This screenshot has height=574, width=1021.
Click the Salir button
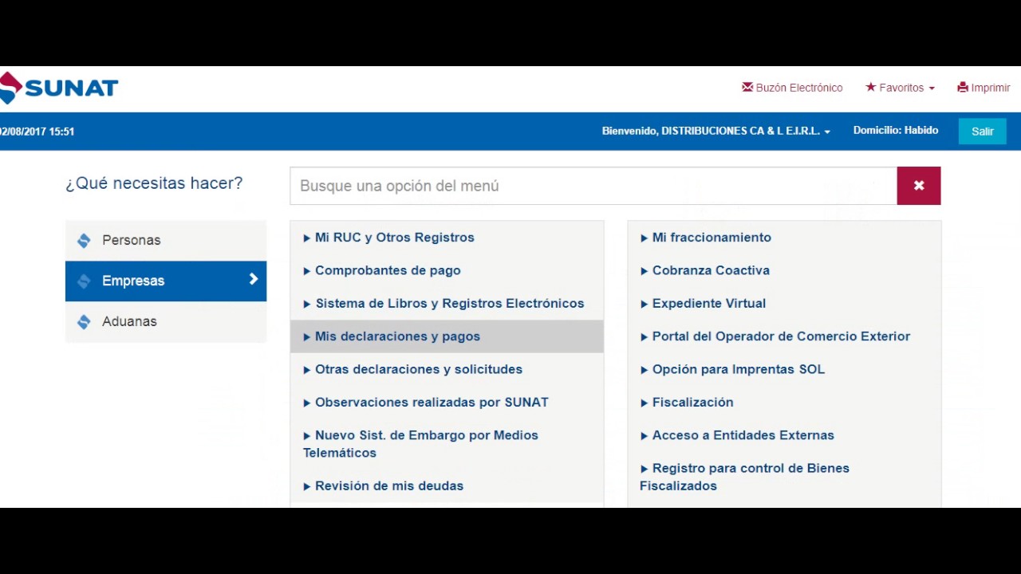point(983,132)
